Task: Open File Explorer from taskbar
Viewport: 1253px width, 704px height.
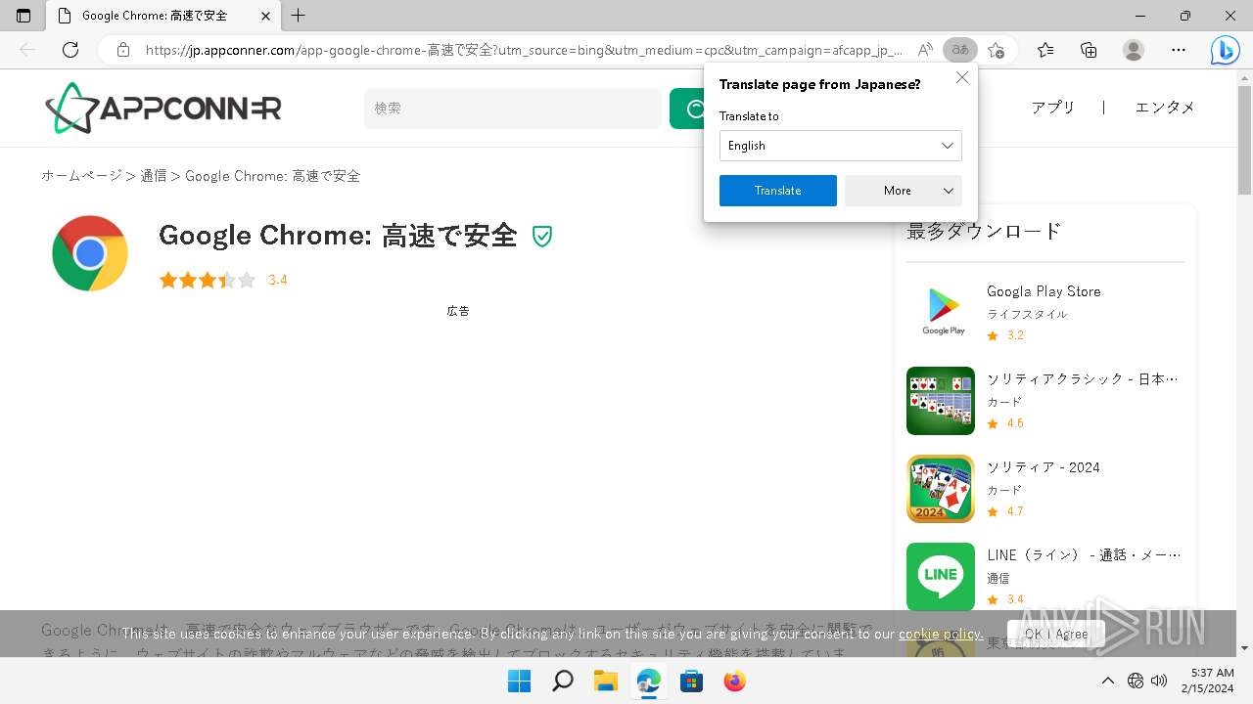Action: (605, 682)
